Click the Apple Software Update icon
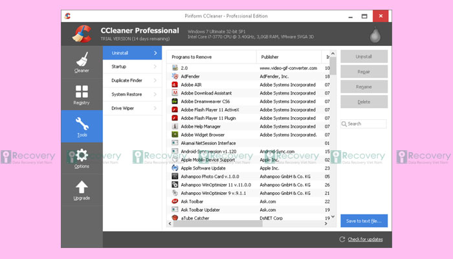The image size is (453, 259). [175, 168]
